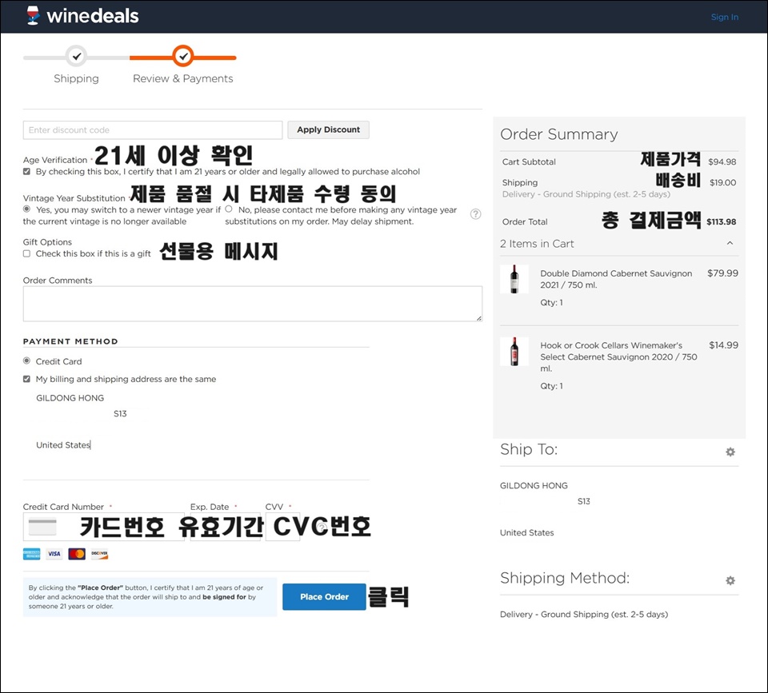768x693 pixels.
Task: Click the winedeals wine glass logo
Action: 33,16
